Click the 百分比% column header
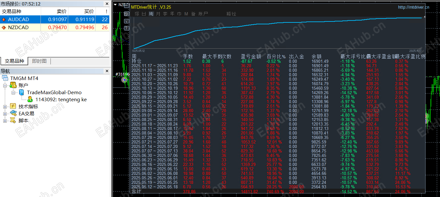This screenshot has height=197, width=440. pos(276,56)
